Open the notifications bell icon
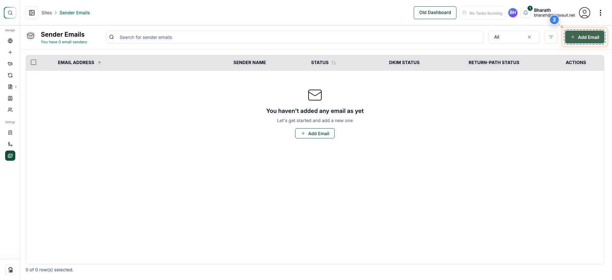Viewport: 612px width, 280px height. [526, 13]
